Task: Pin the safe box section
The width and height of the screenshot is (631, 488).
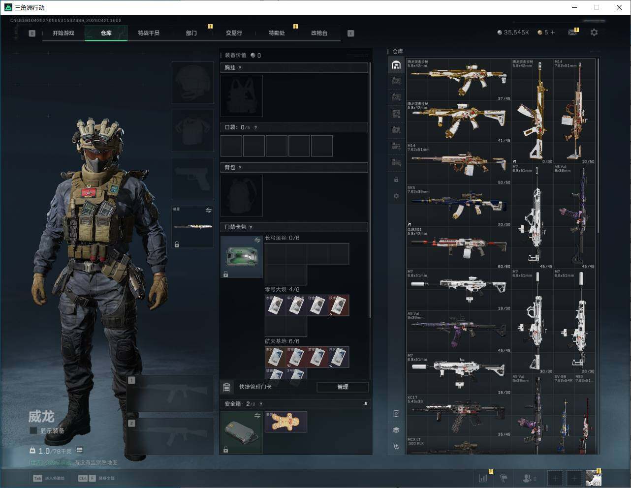Action: coord(366,404)
